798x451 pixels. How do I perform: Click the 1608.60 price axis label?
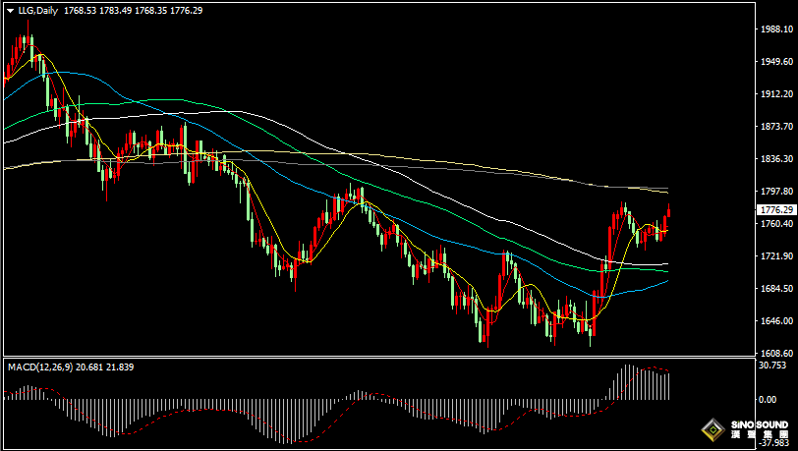click(775, 353)
